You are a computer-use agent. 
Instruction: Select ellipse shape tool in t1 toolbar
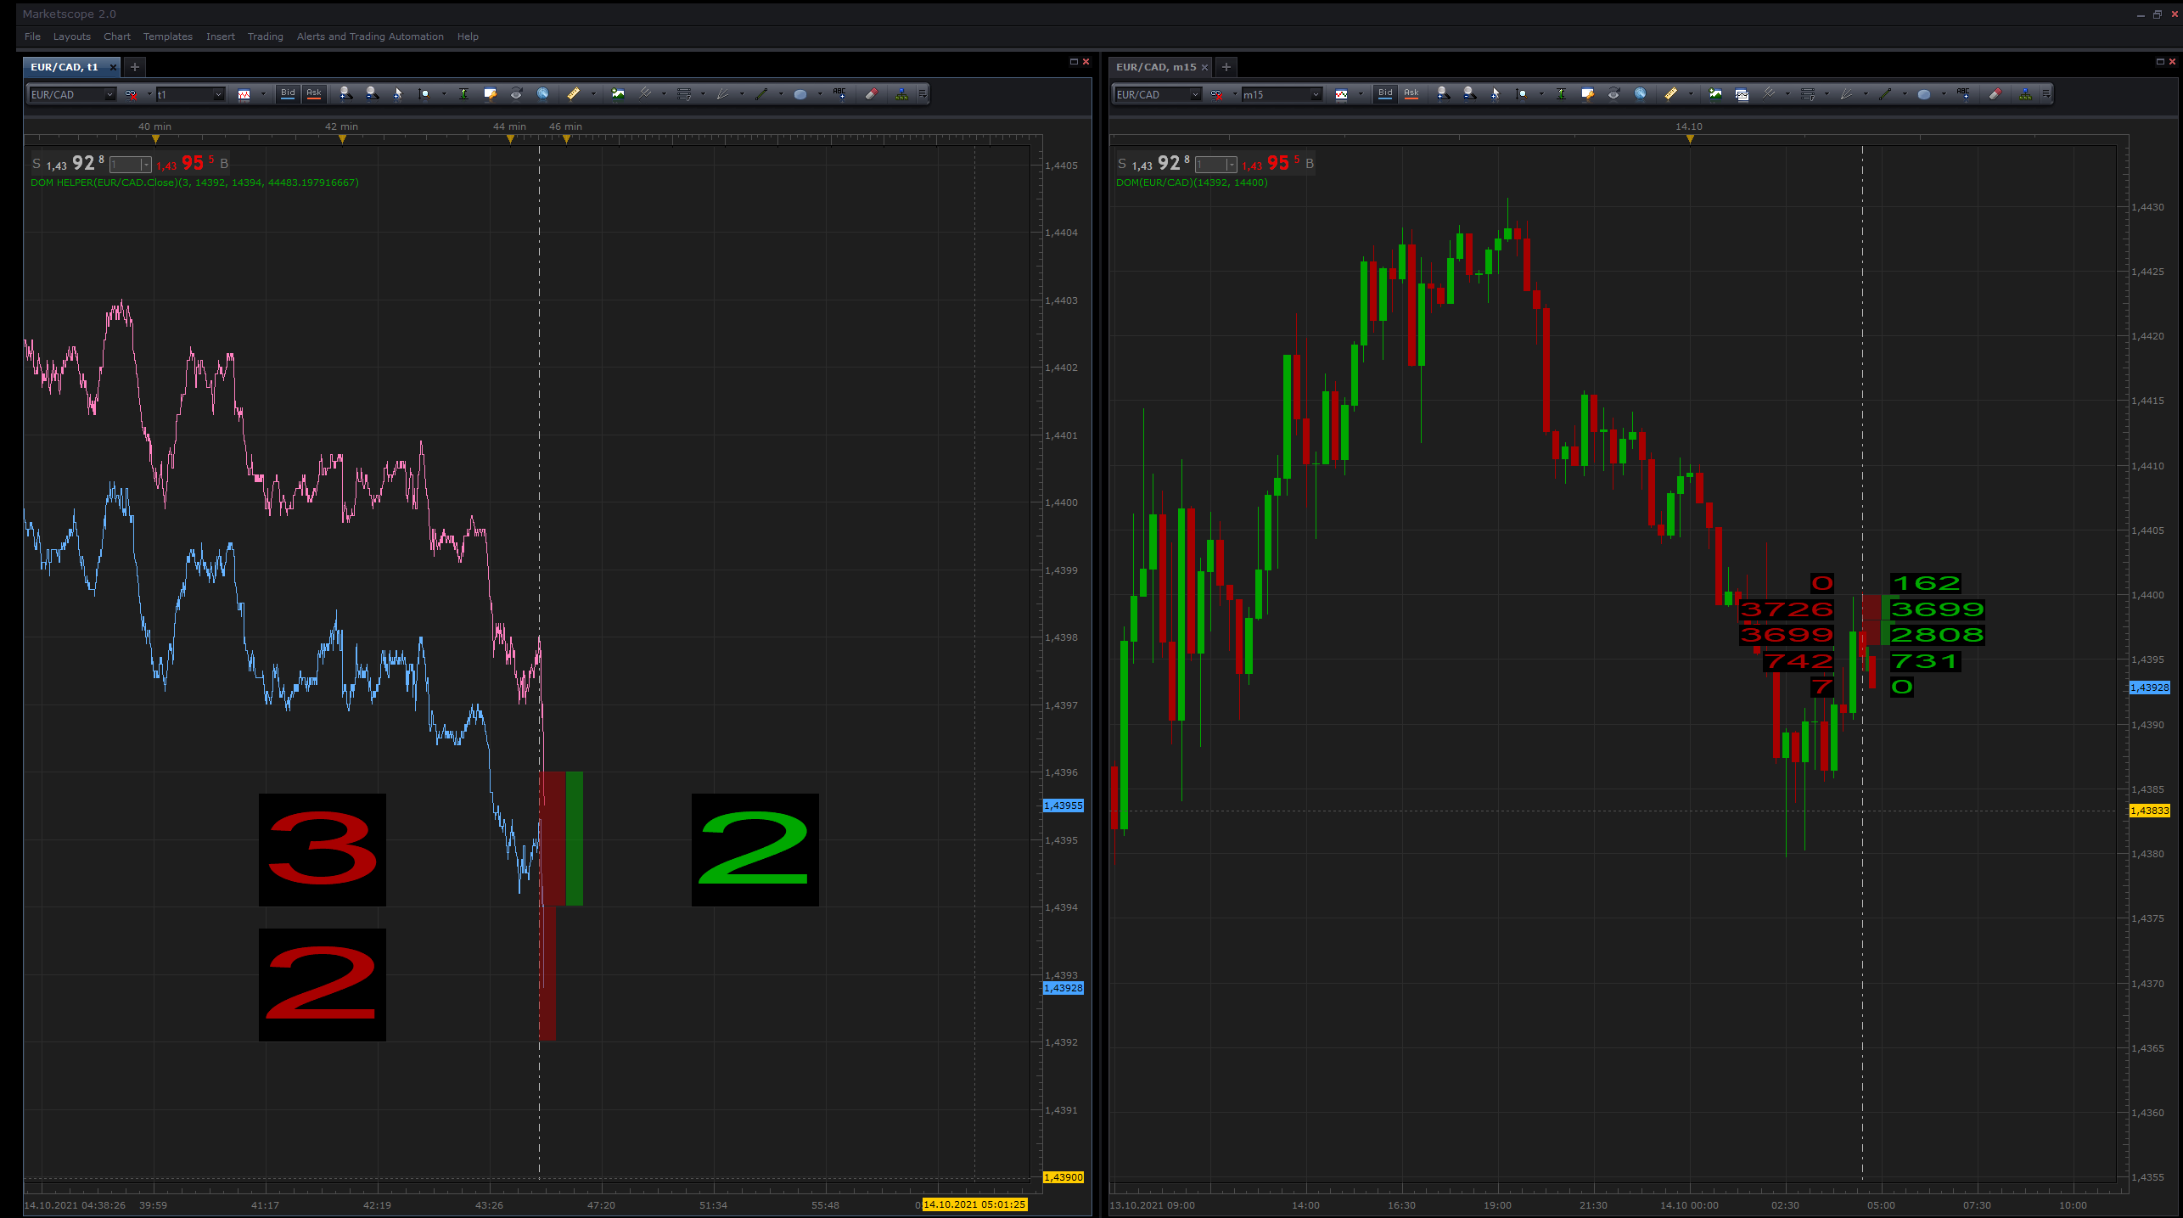(800, 94)
